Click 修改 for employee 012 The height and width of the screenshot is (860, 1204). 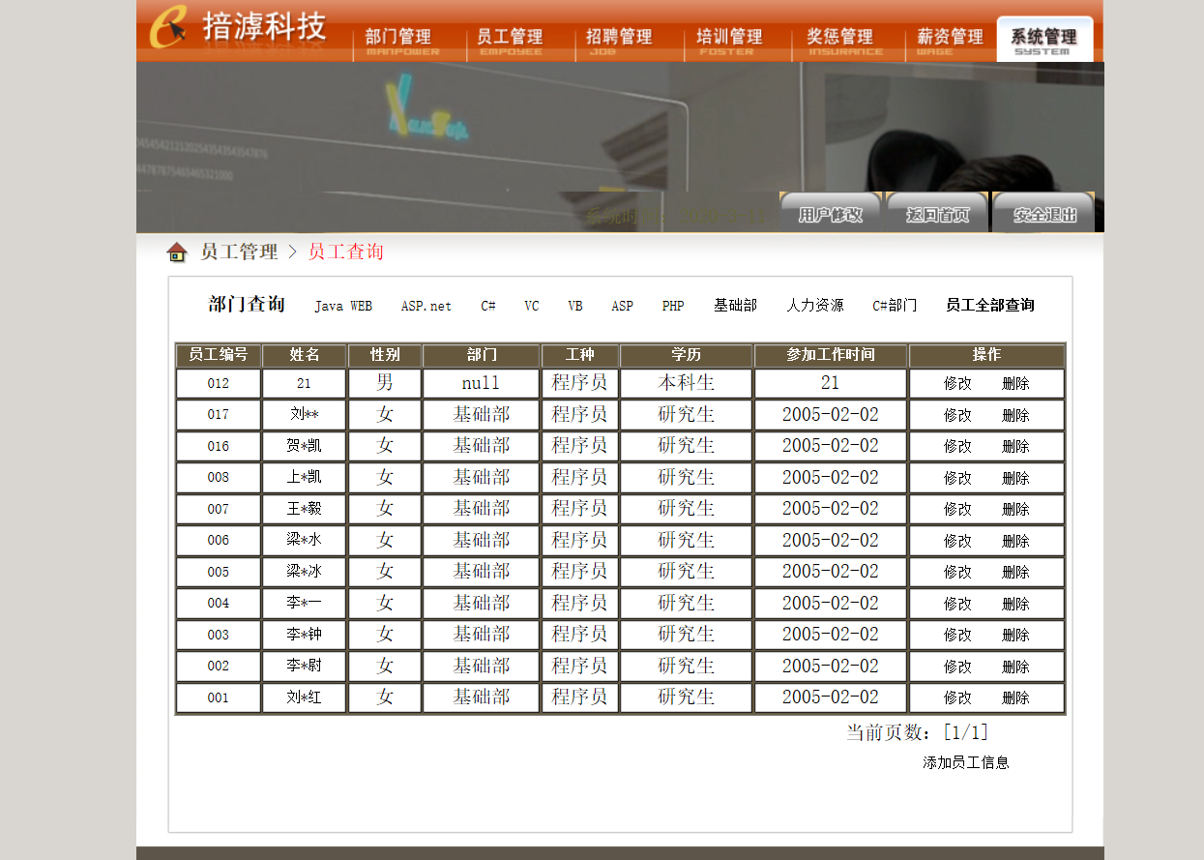[x=957, y=383]
